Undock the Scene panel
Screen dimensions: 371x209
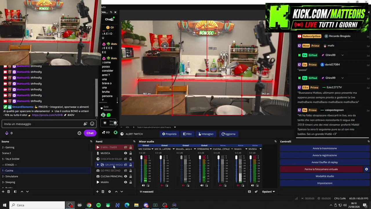91,142
